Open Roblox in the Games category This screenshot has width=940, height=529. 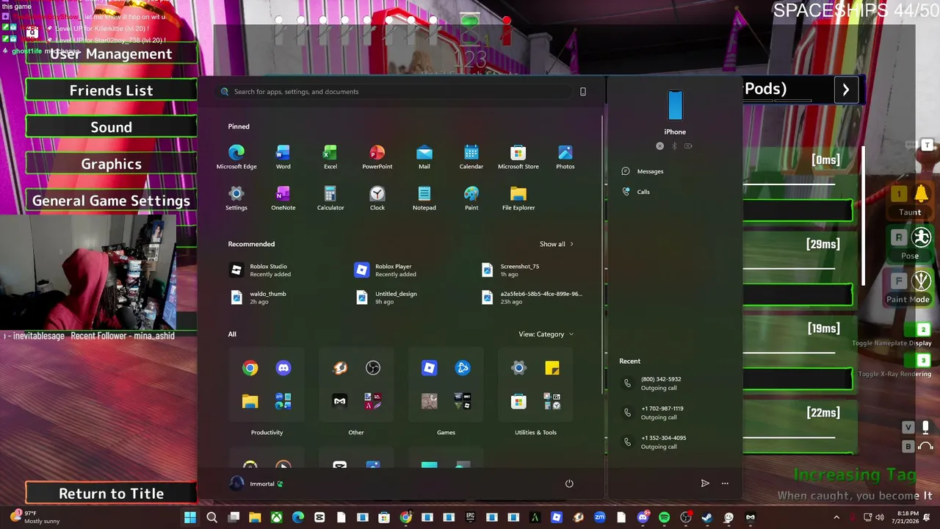click(x=430, y=368)
